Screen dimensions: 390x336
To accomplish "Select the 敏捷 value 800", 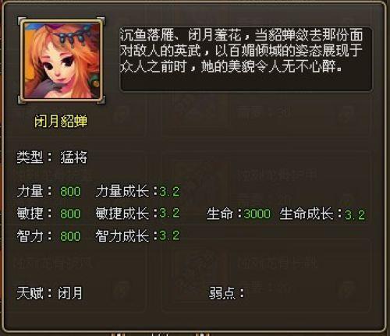I will (70, 214).
